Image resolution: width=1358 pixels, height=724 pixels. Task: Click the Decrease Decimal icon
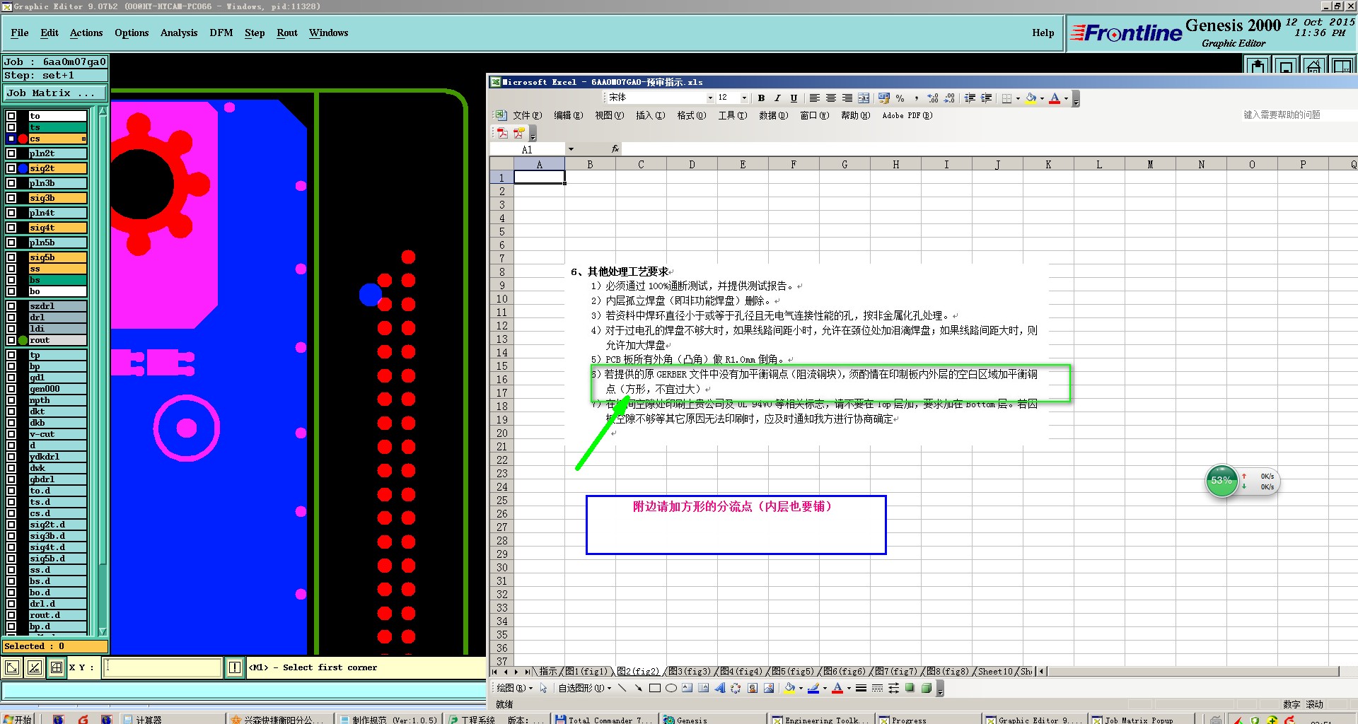(x=949, y=98)
